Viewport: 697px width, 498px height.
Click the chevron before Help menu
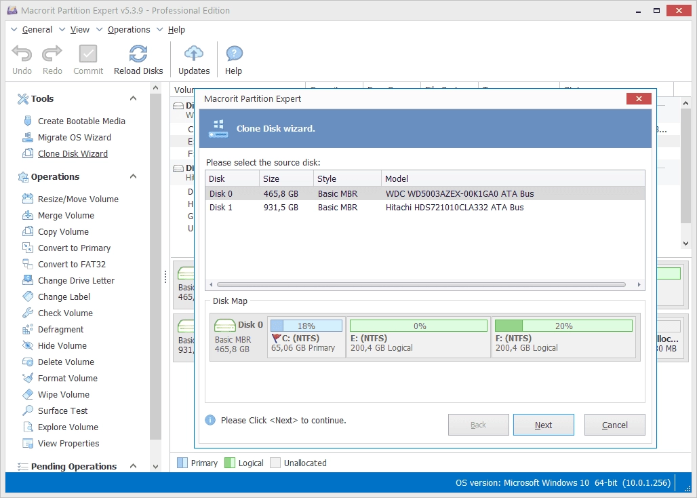[159, 29]
